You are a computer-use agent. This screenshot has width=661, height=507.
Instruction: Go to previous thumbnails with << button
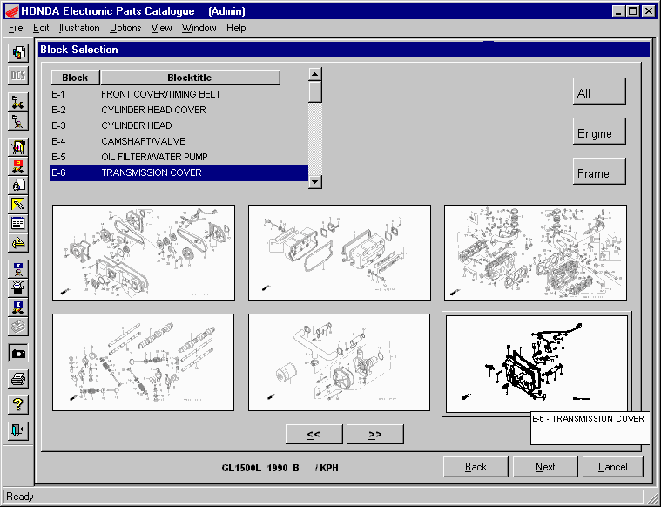[x=314, y=434]
